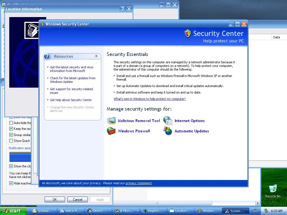Screen dimensions: 287x215
Task: Open What's new in Windows to help protect my computer
Action: (x=150, y=99)
